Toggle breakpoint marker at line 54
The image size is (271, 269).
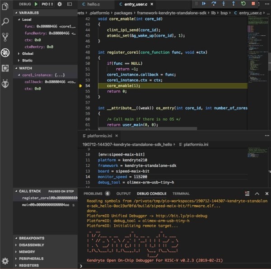coord(80,85)
